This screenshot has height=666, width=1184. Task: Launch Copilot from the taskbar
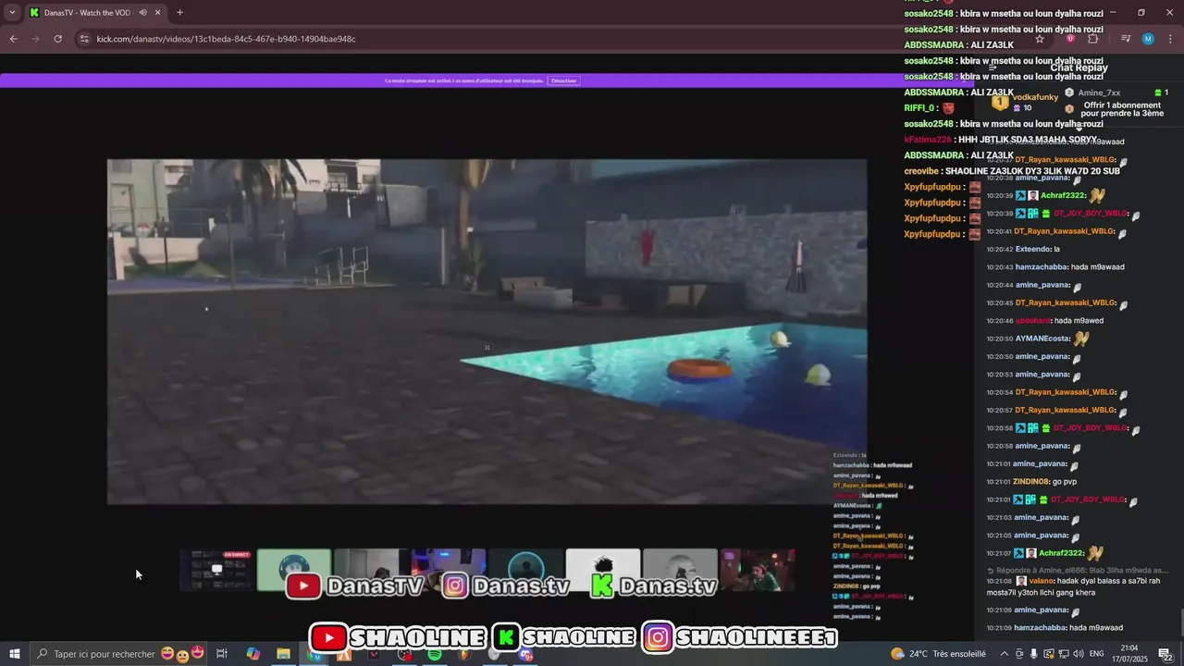coord(253,654)
